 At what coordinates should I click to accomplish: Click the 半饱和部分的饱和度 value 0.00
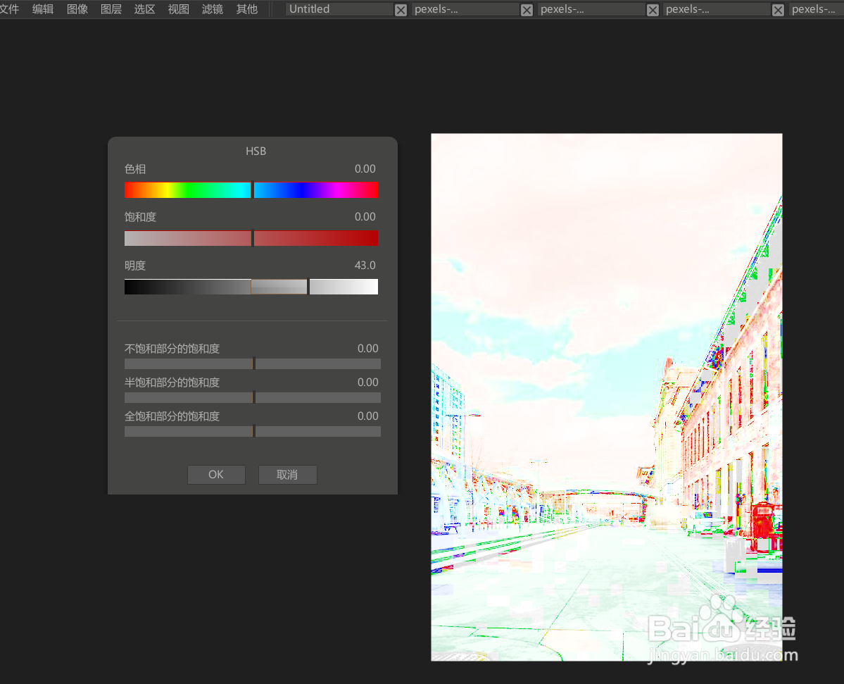click(367, 382)
